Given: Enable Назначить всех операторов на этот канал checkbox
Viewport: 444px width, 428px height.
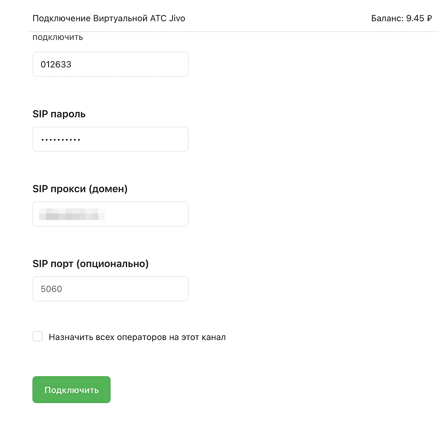Looking at the screenshot, I should point(37,337).
